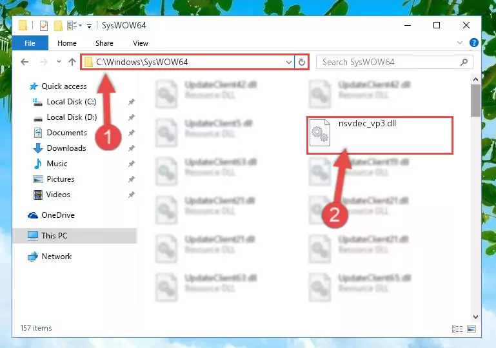Click the pin icon next to Downloads
This screenshot has height=348, width=496.
[x=132, y=148]
